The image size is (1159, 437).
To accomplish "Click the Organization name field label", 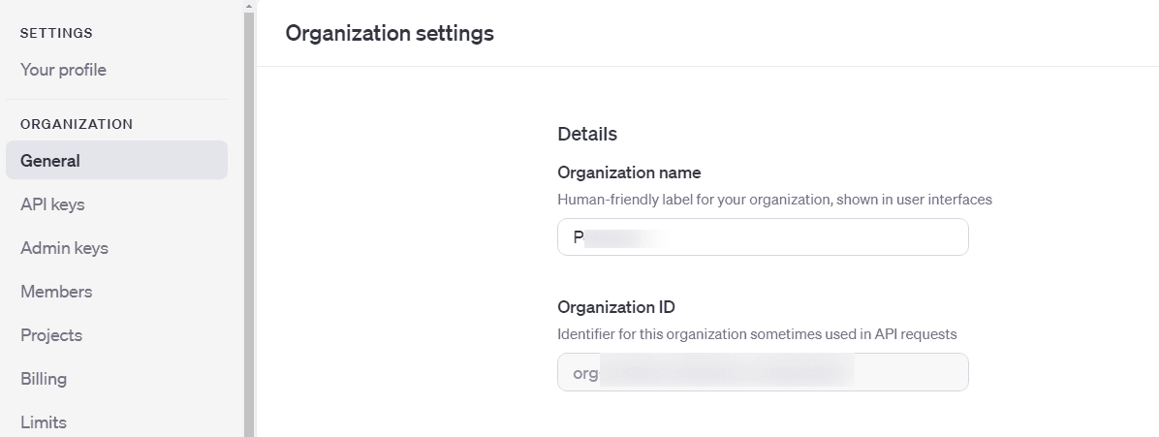I will pos(629,172).
